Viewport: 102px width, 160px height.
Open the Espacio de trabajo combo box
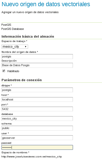[x=15, y=47]
